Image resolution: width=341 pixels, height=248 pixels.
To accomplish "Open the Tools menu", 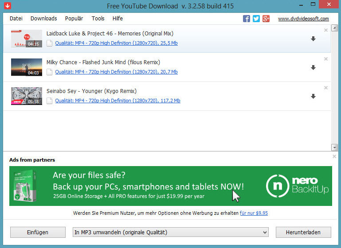I will 98,19.
